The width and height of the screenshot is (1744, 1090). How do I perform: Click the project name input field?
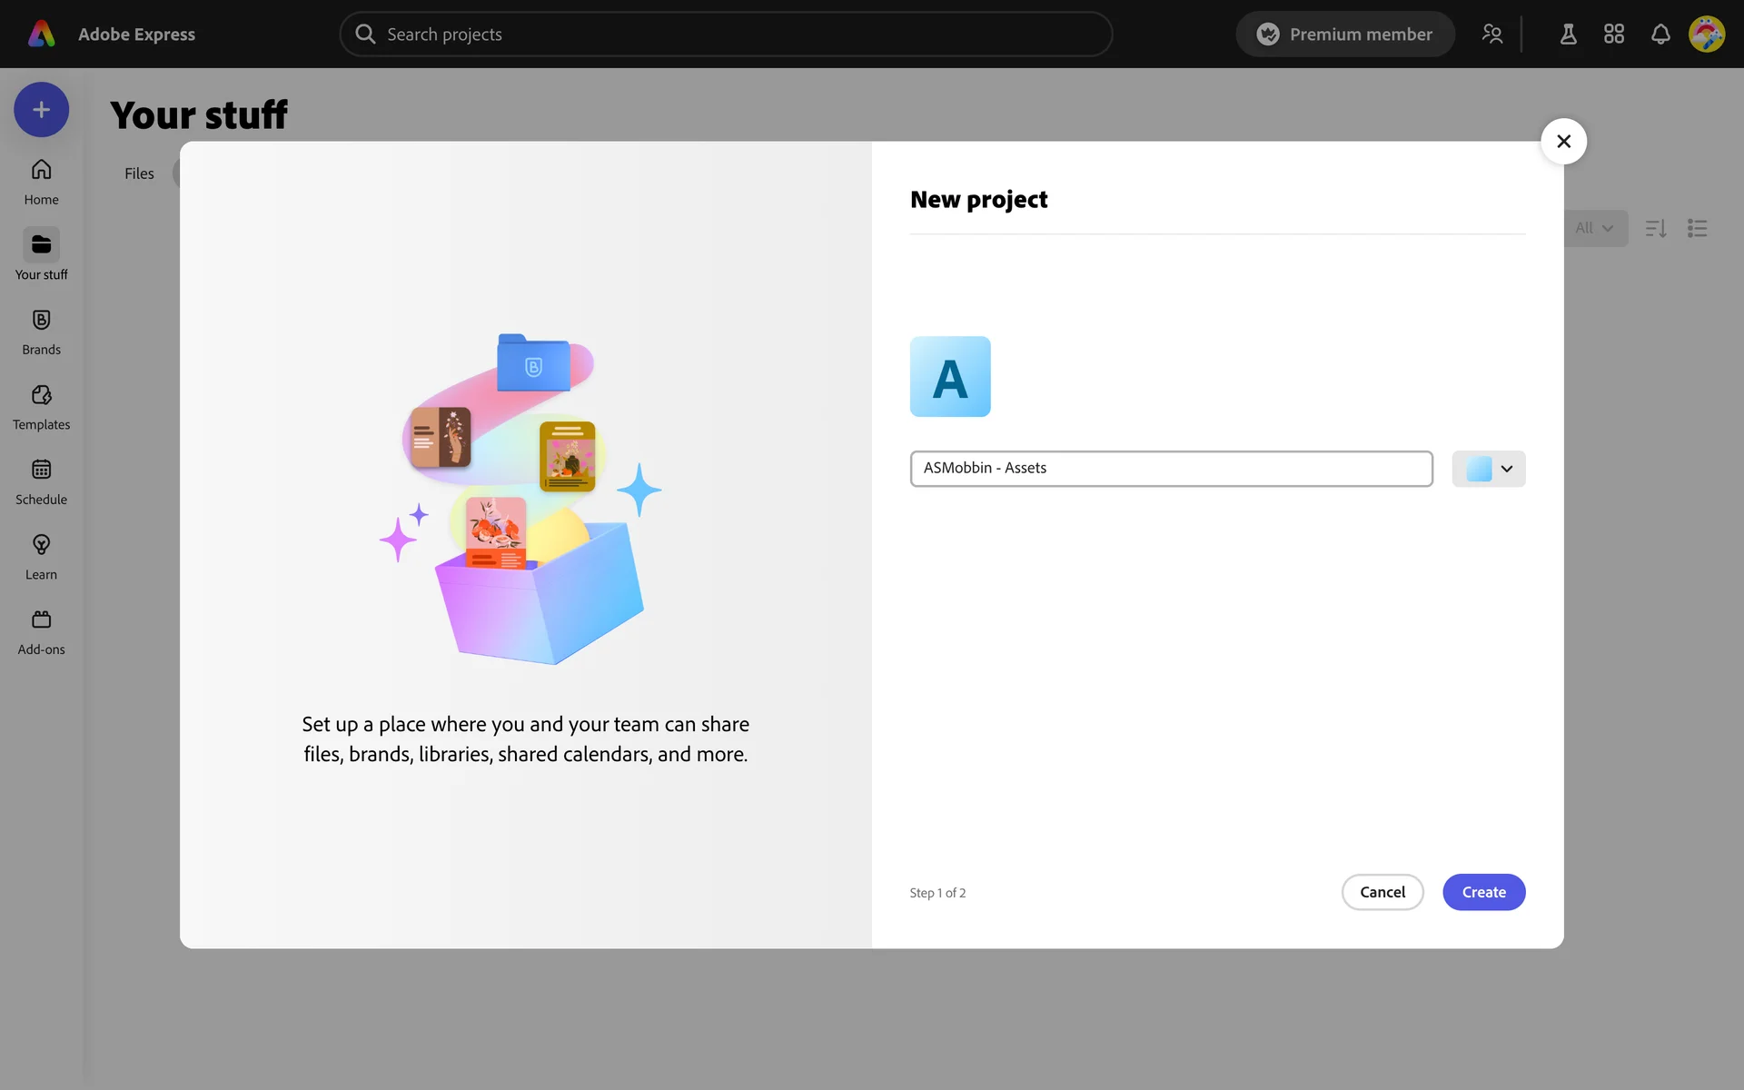tap(1171, 469)
